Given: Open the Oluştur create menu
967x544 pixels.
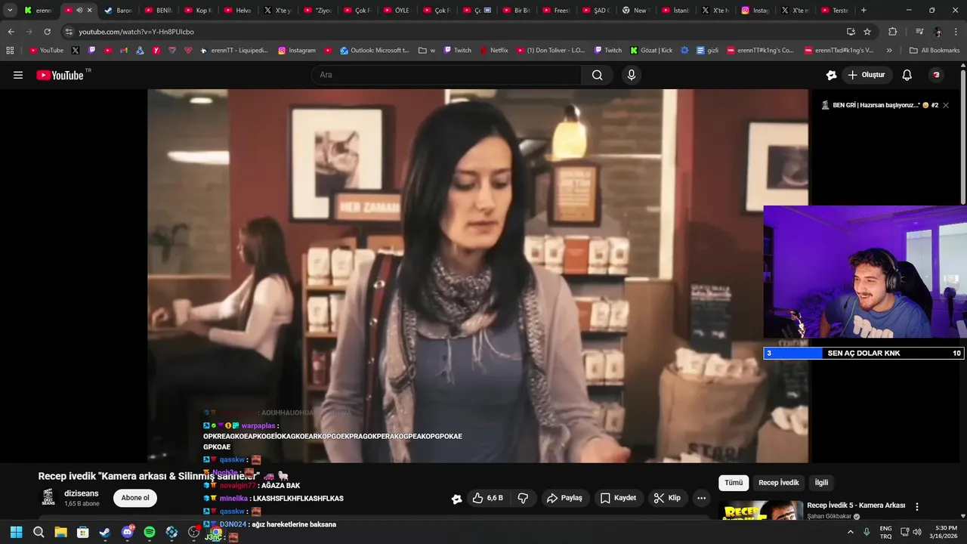Looking at the screenshot, I should click(867, 75).
